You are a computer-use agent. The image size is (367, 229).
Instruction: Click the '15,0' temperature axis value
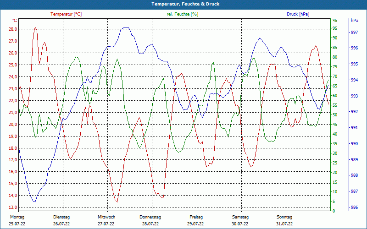pyautogui.click(x=13, y=184)
